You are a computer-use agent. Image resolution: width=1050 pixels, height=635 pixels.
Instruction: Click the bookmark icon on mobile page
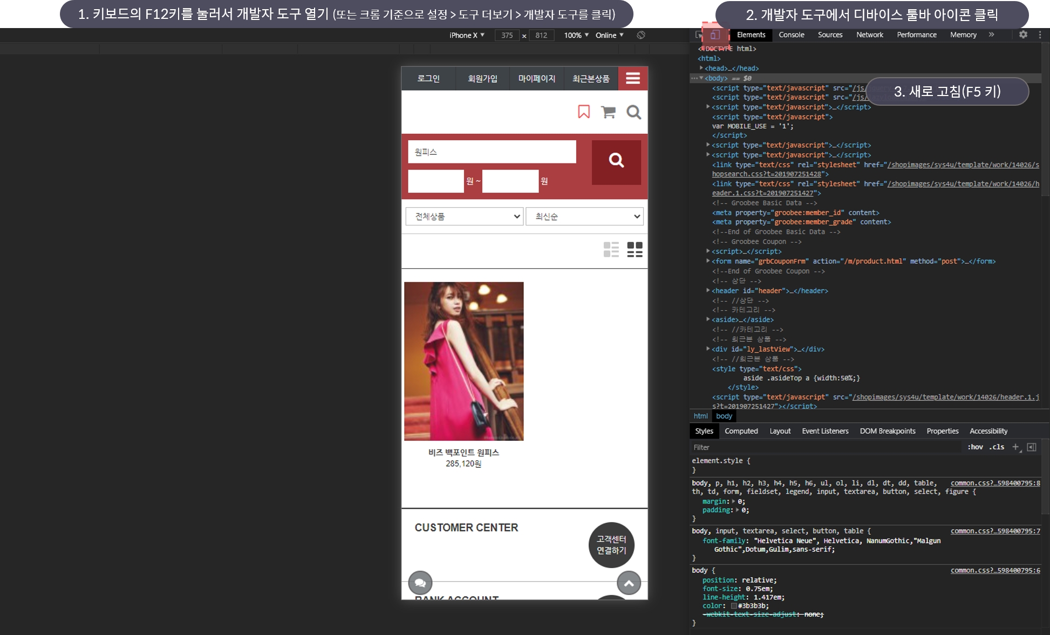[584, 112]
